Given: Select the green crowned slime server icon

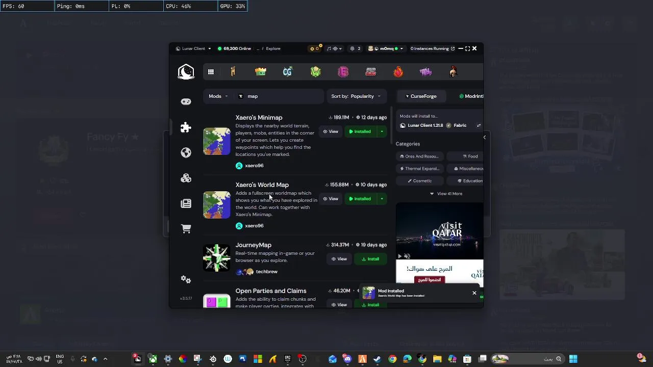Looking at the screenshot, I should [x=261, y=72].
